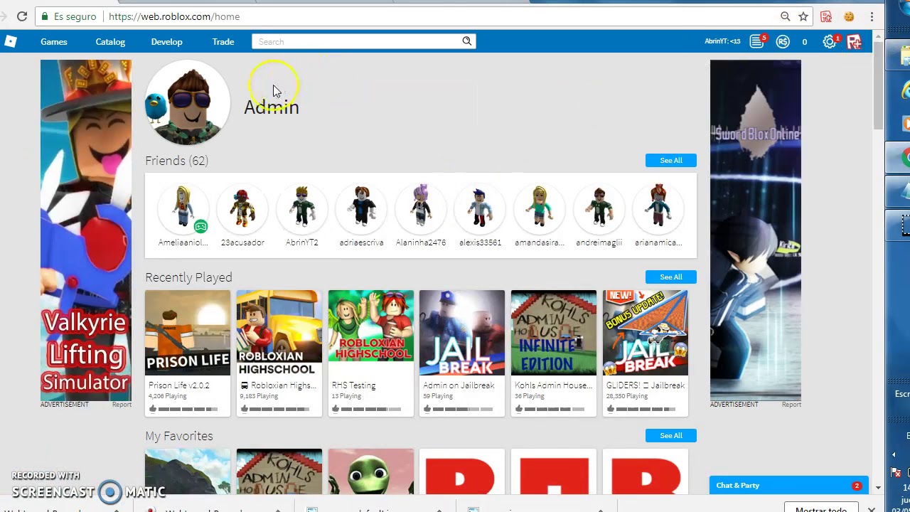
Task: See all Recently Played games
Action: pos(671,277)
